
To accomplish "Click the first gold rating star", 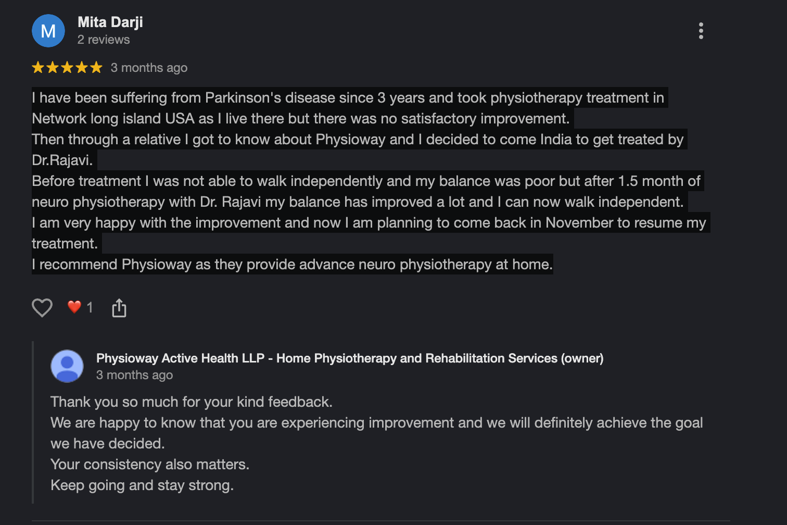I will (x=38, y=67).
